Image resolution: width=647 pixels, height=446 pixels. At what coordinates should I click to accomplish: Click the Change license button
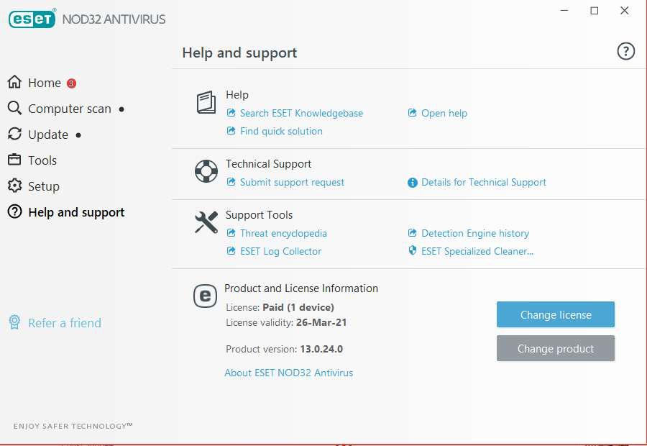[x=556, y=314]
